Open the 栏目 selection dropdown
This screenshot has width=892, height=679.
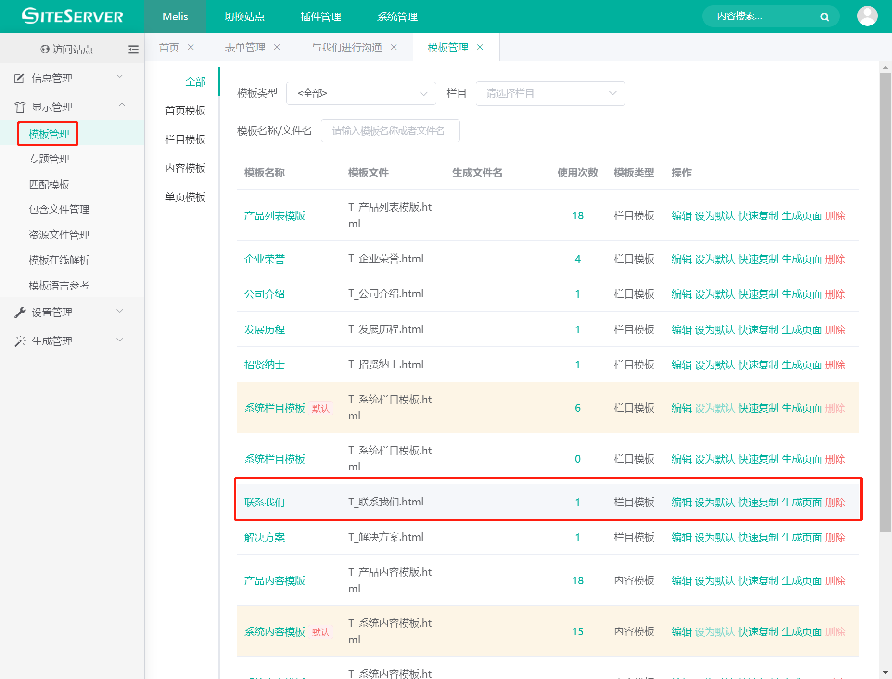coord(550,93)
